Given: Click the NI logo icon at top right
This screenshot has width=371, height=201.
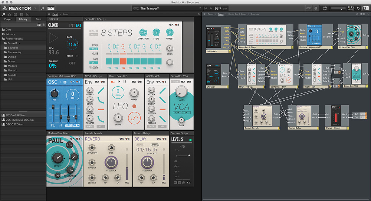Looking at the screenshot, I should [365, 8].
